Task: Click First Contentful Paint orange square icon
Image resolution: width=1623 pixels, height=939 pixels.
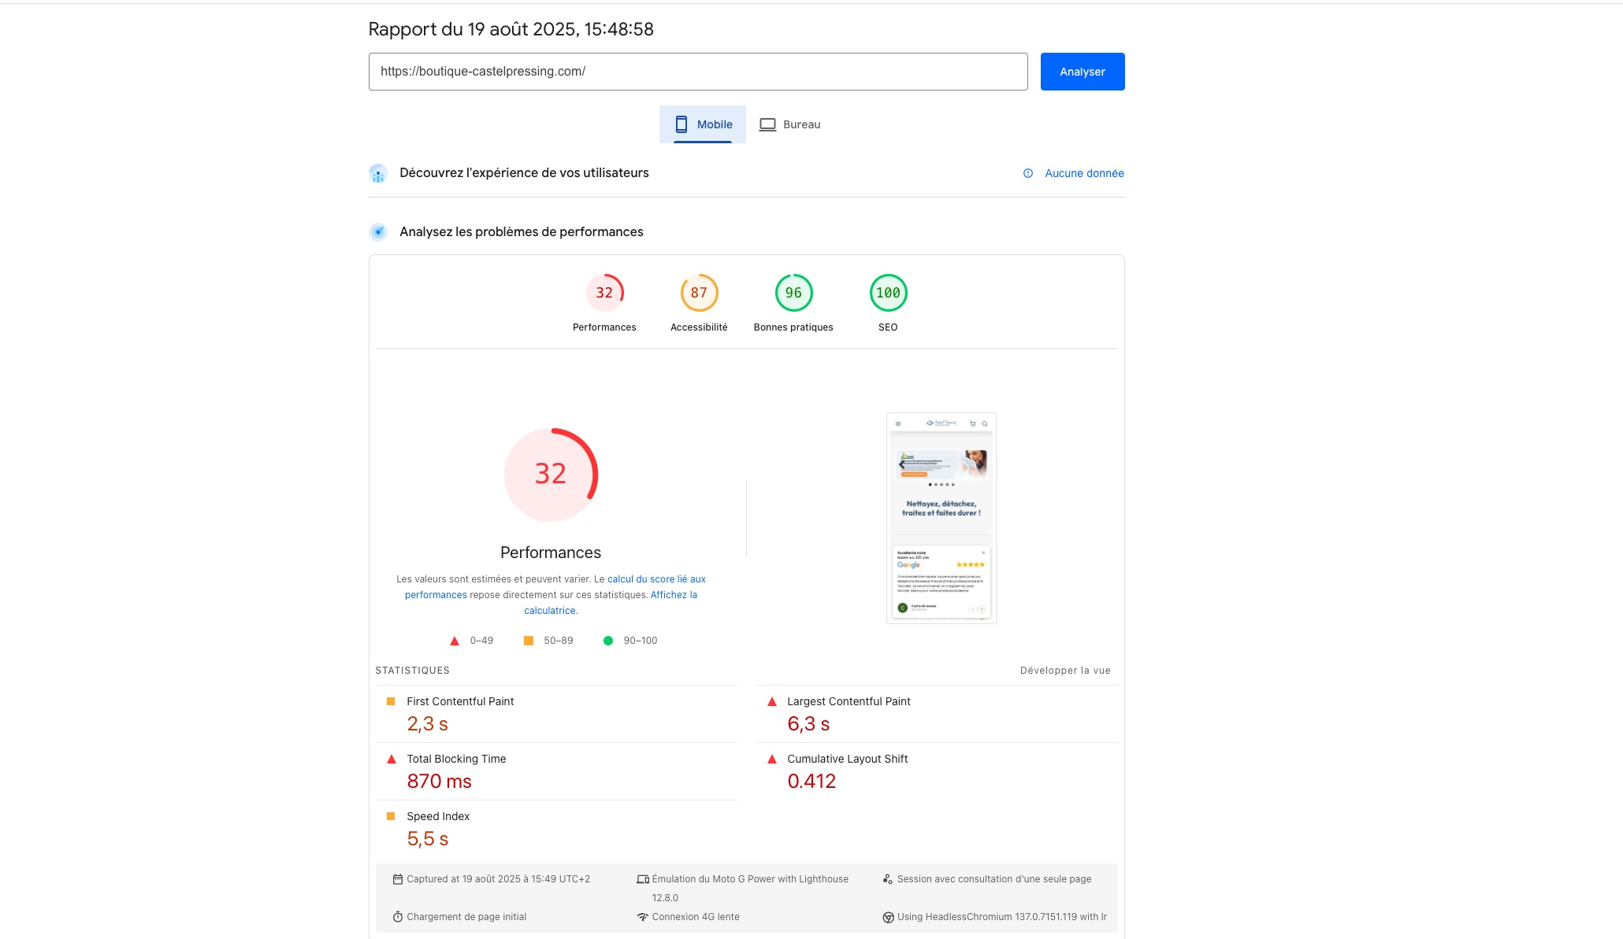Action: (x=391, y=701)
